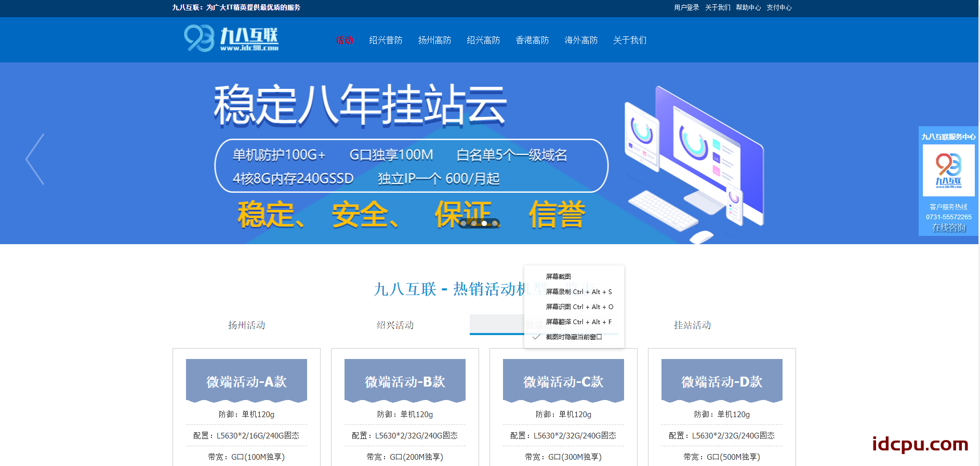This screenshot has height=466, width=980.
Task: Click 防御：单机120g in the D款 card
Action: (722, 414)
